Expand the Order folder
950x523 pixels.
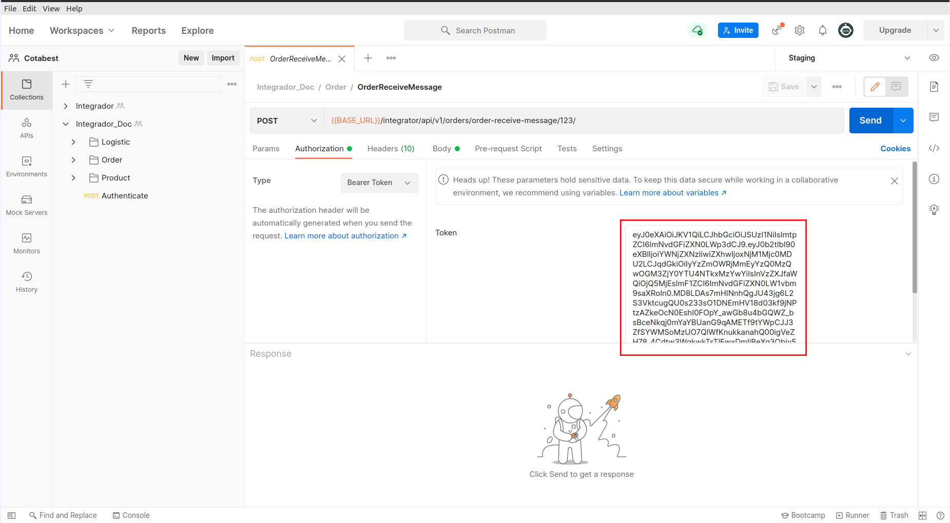(73, 160)
